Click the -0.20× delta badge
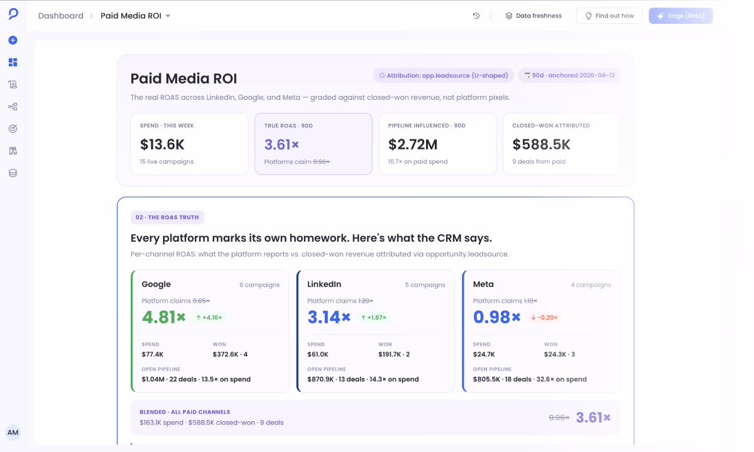This screenshot has width=754, height=452. pos(544,318)
